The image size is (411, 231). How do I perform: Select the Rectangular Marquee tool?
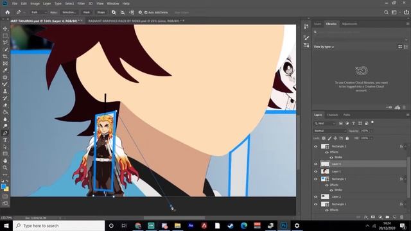5,36
